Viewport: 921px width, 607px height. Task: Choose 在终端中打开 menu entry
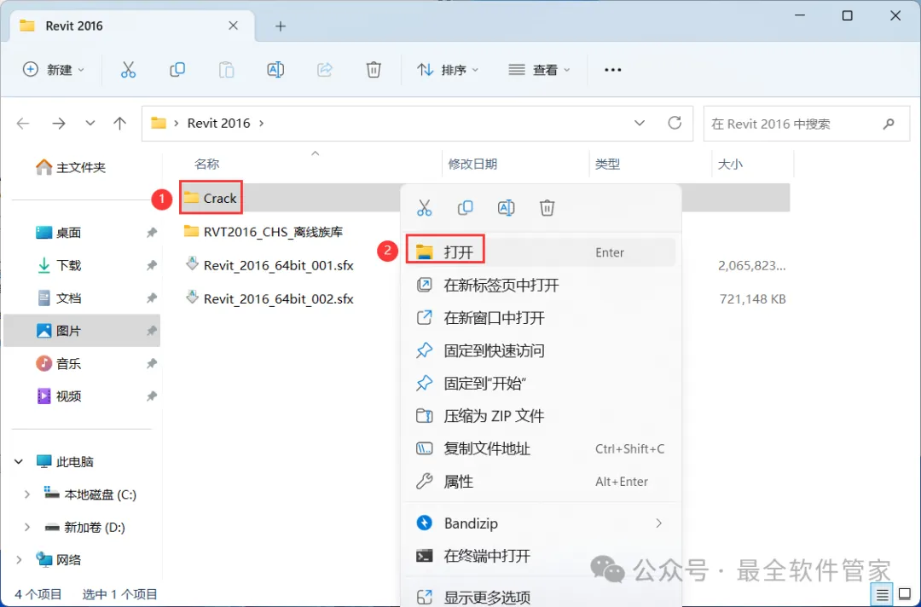coord(541,556)
